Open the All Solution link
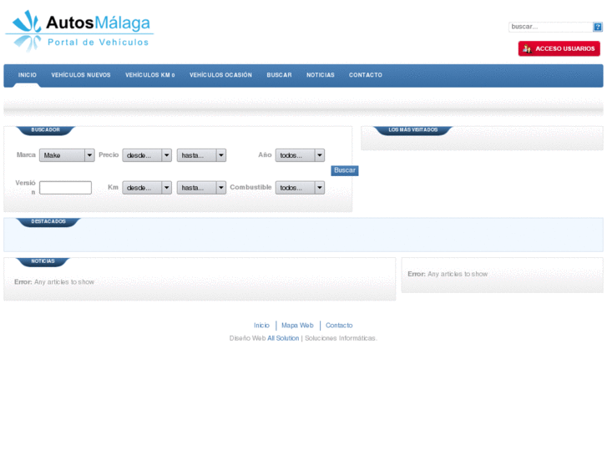This screenshot has width=607, height=455. pyautogui.click(x=283, y=338)
